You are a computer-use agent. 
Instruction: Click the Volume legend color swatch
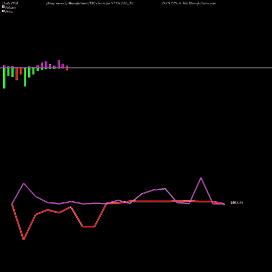click(3, 7)
